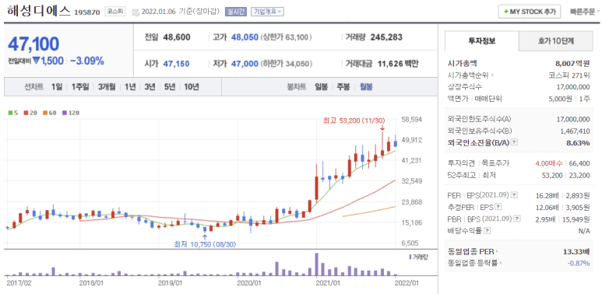602x294 pixels.
Task: Select the 10년 line chart period
Action: [192, 86]
